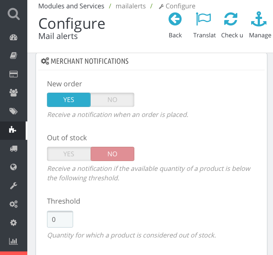Focus the Threshold quantity field
The width and height of the screenshot is (273, 255).
[60, 220]
